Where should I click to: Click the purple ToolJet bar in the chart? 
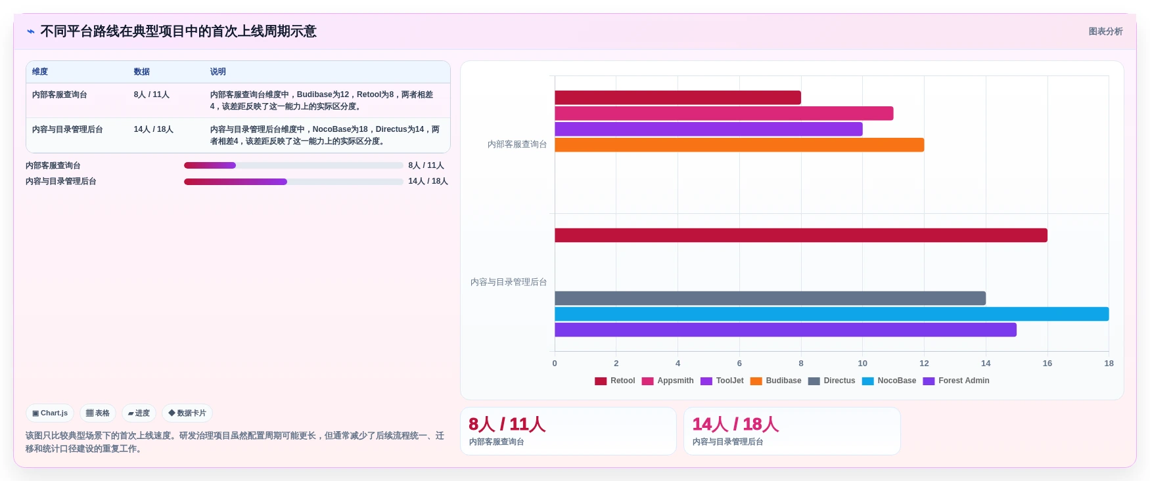708,129
